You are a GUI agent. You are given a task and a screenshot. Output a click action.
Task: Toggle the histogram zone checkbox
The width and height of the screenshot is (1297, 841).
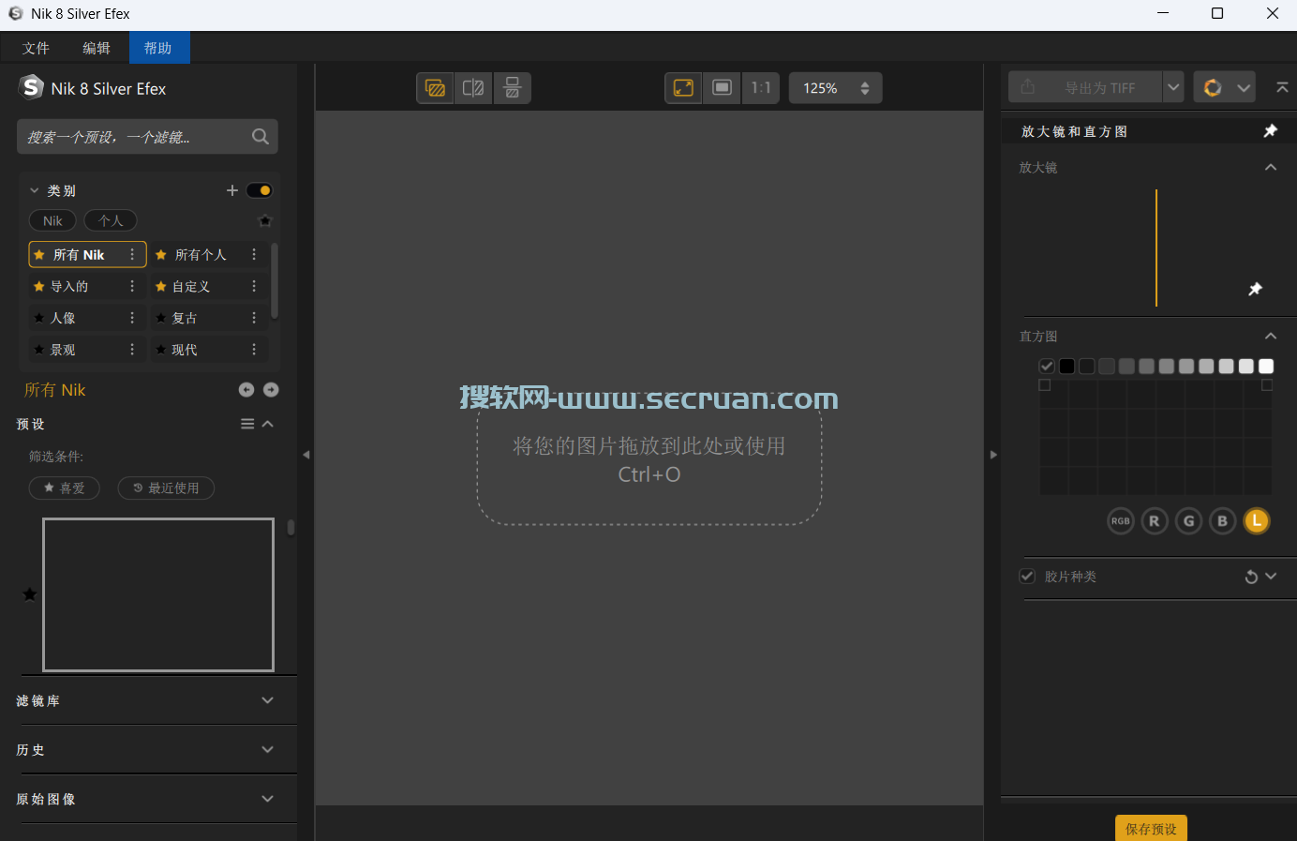coord(1047,367)
